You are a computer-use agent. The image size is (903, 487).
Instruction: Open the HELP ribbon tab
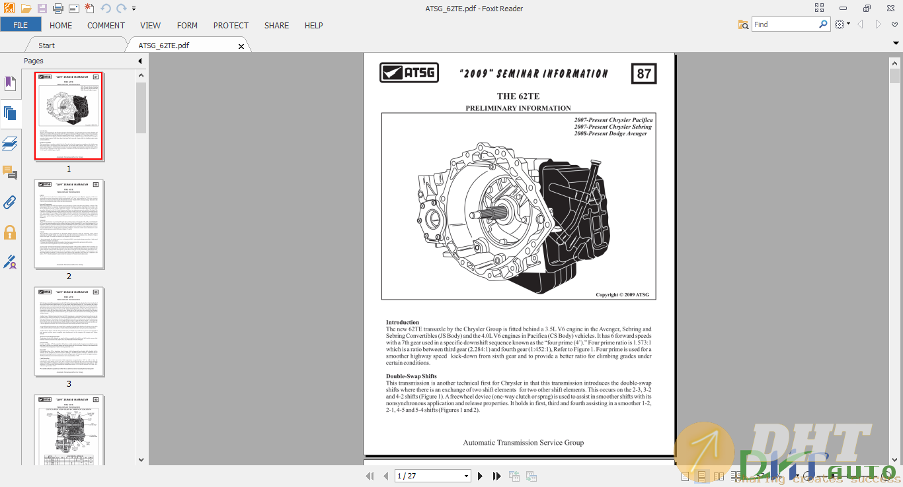(313, 25)
